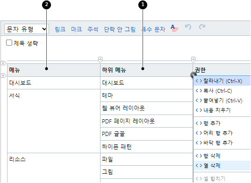Screen dimensions: 251x183
Task: Select 복사 (Ctrl-C) from the context menu
Action: (222, 91)
